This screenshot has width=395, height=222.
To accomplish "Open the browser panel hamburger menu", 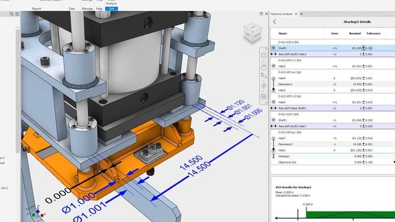I will point(17,14).
